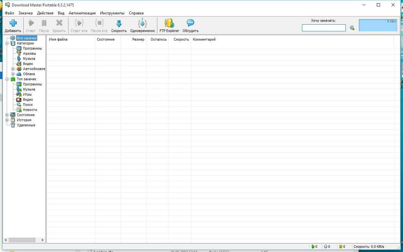Open the Справка menu
Screen dimensions: 403x252
click(x=136, y=13)
